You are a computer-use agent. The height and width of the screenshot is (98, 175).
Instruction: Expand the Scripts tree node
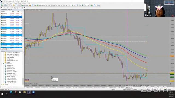click(x=2, y=84)
